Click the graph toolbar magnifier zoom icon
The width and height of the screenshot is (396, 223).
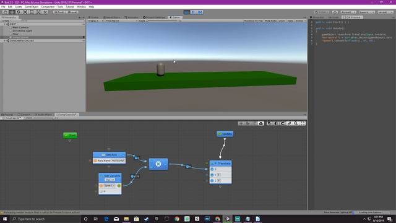(296, 123)
